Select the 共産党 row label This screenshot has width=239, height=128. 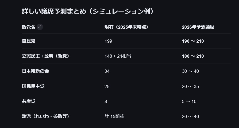click(x=29, y=101)
